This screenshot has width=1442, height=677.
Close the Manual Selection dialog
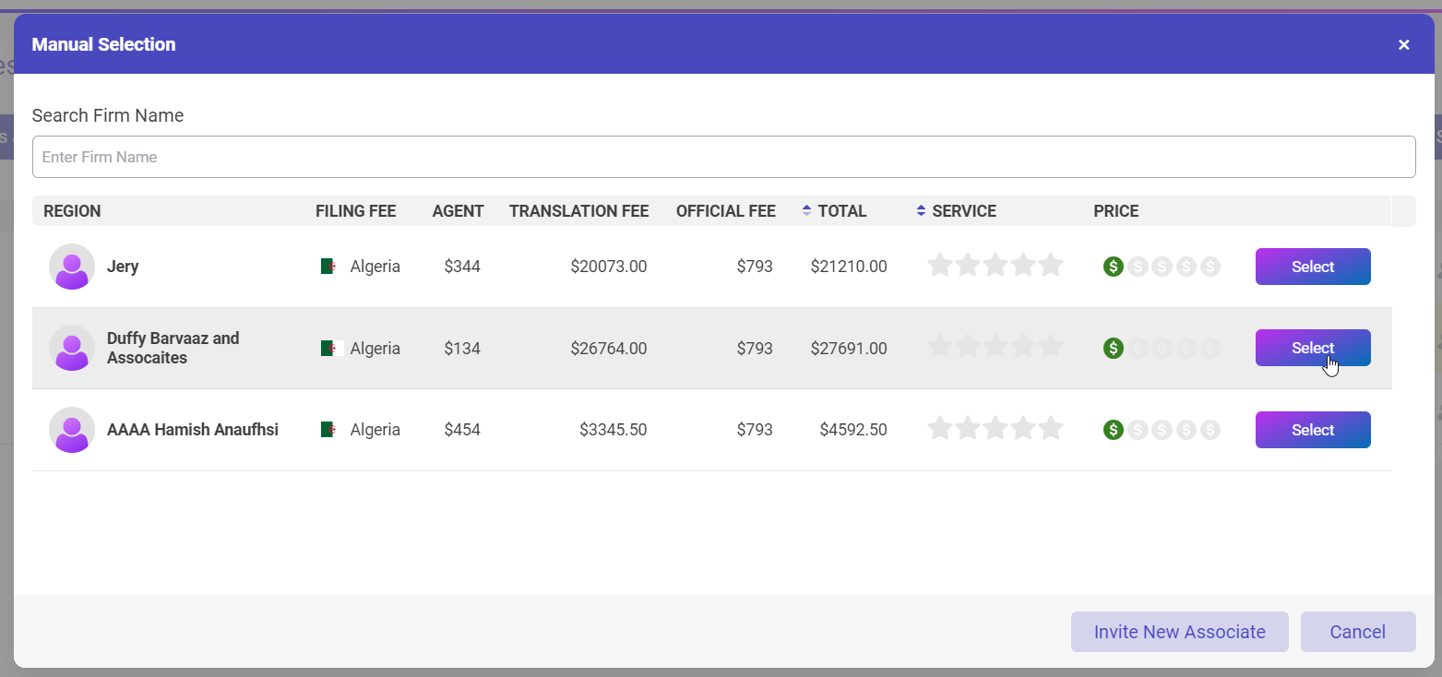(1403, 44)
